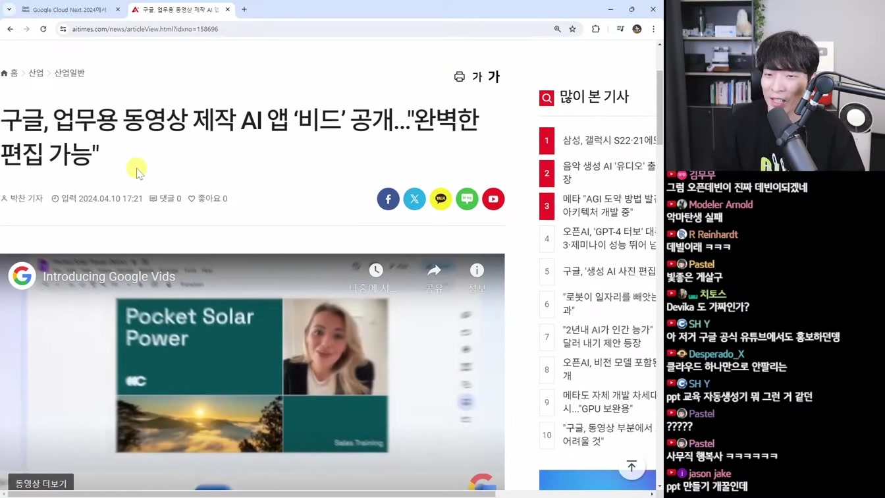
Task: Open ranked article 6 about 로봇이 일자리를
Action: point(609,304)
